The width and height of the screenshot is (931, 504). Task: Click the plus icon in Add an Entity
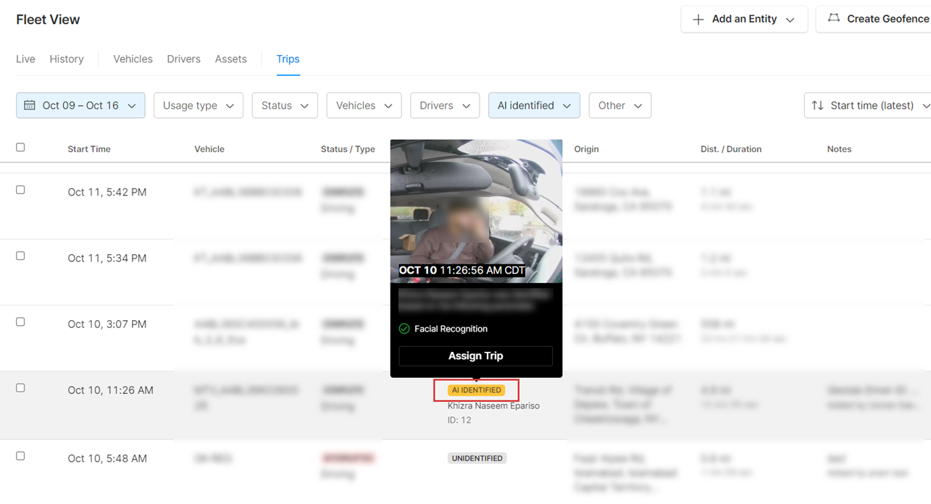coord(698,20)
